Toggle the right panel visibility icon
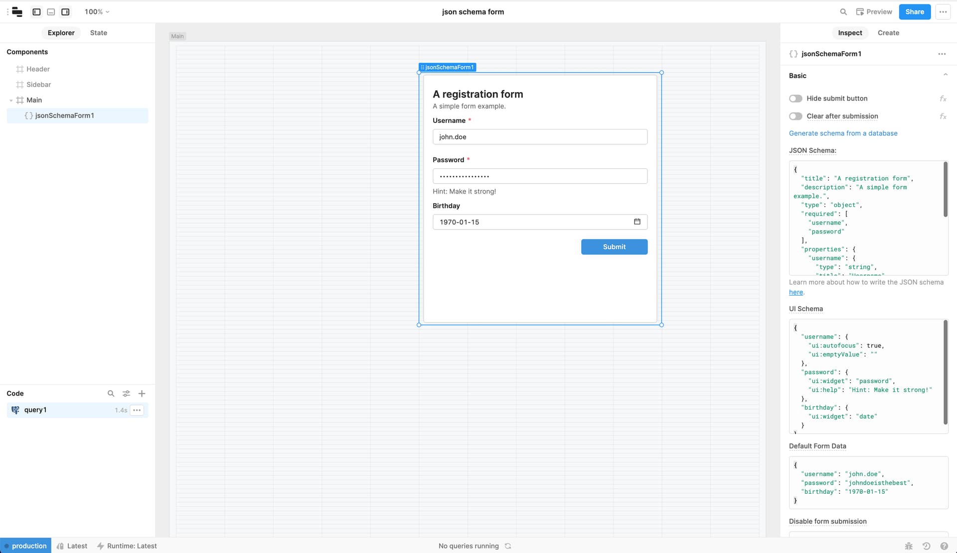The width and height of the screenshot is (957, 553). 65,11
